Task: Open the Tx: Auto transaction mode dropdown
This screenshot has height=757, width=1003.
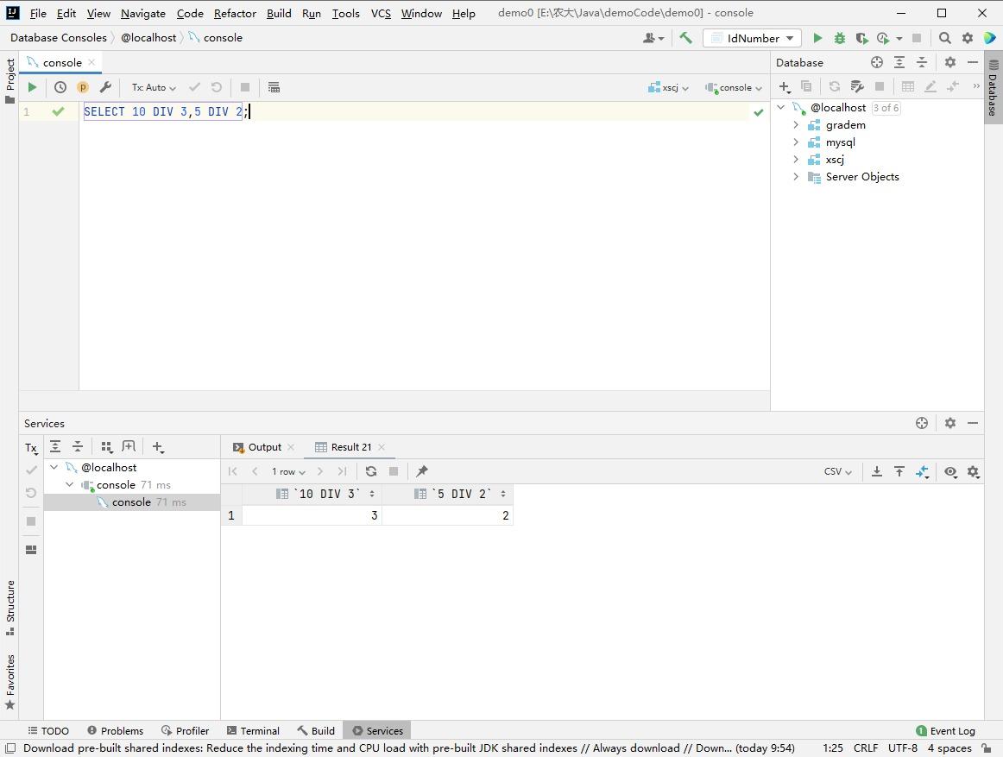Action: [x=154, y=87]
